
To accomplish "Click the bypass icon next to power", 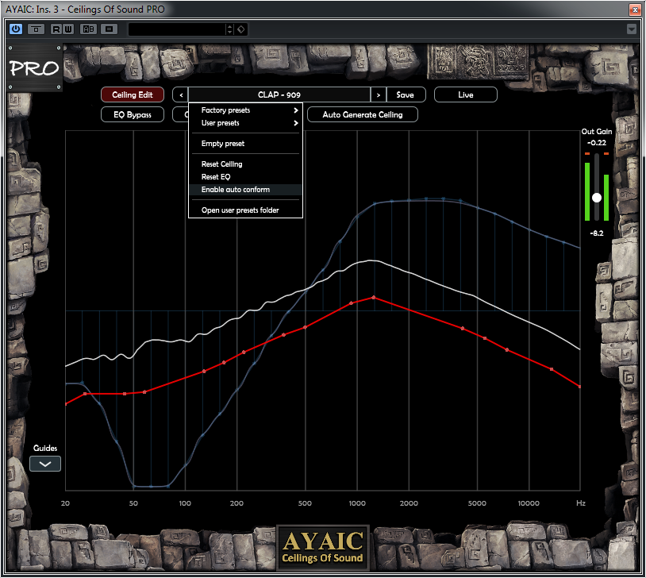I will (36, 29).
